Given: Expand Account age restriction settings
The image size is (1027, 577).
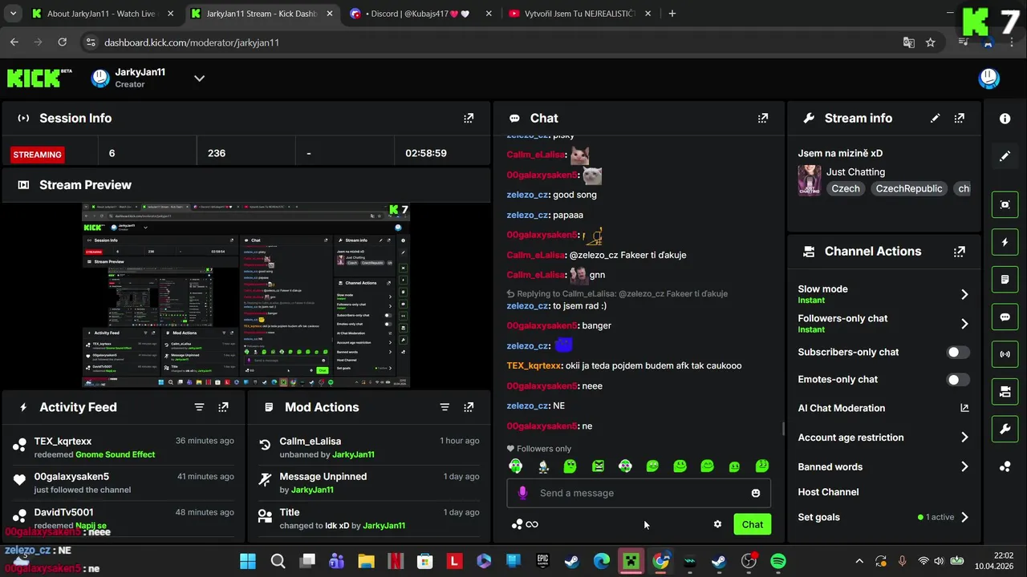Looking at the screenshot, I should [x=964, y=438].
